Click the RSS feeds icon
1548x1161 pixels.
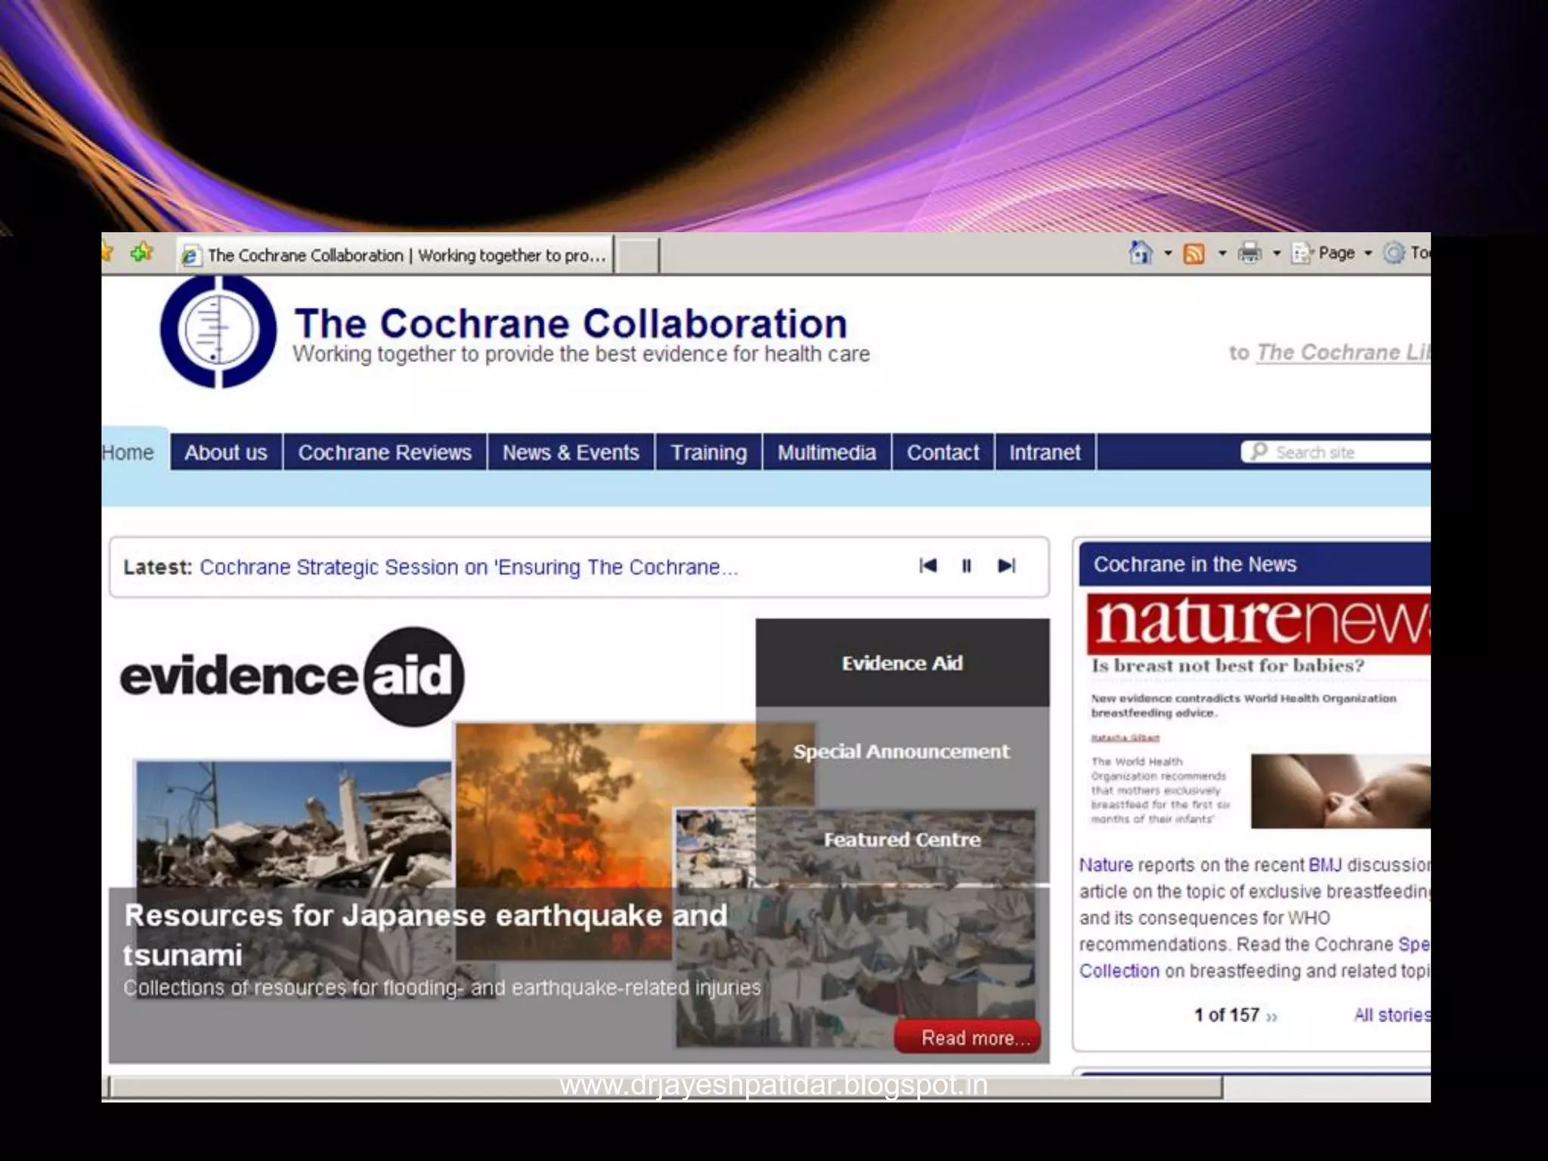(1194, 253)
